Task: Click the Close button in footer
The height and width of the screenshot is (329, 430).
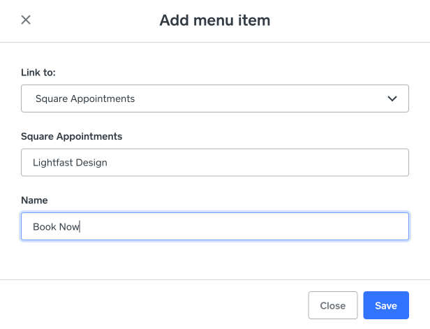Action: pyautogui.click(x=332, y=305)
